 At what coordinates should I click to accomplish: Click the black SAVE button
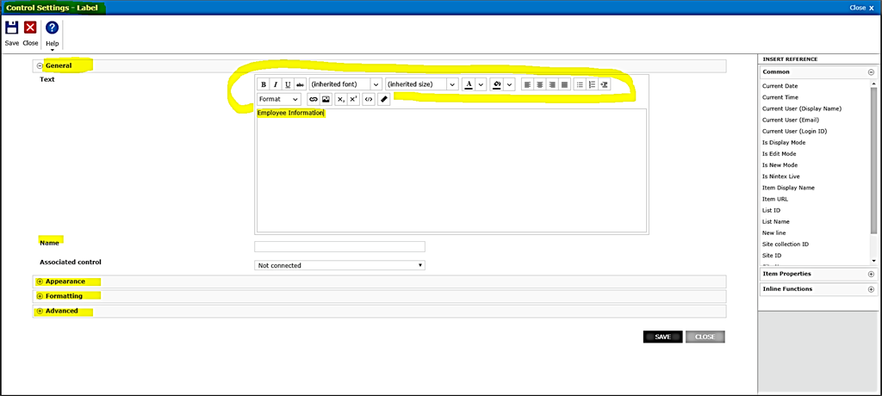(662, 337)
